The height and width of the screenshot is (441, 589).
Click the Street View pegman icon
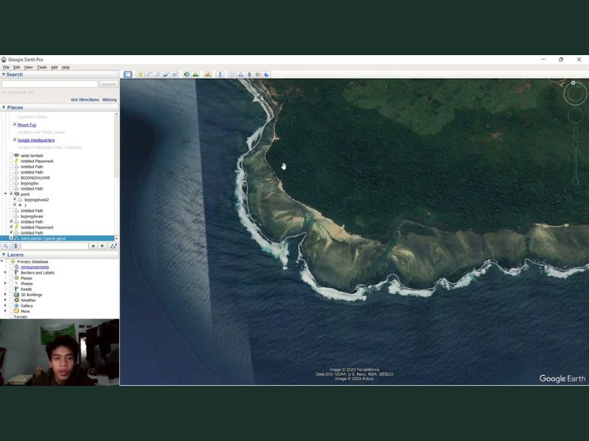[x=575, y=133]
